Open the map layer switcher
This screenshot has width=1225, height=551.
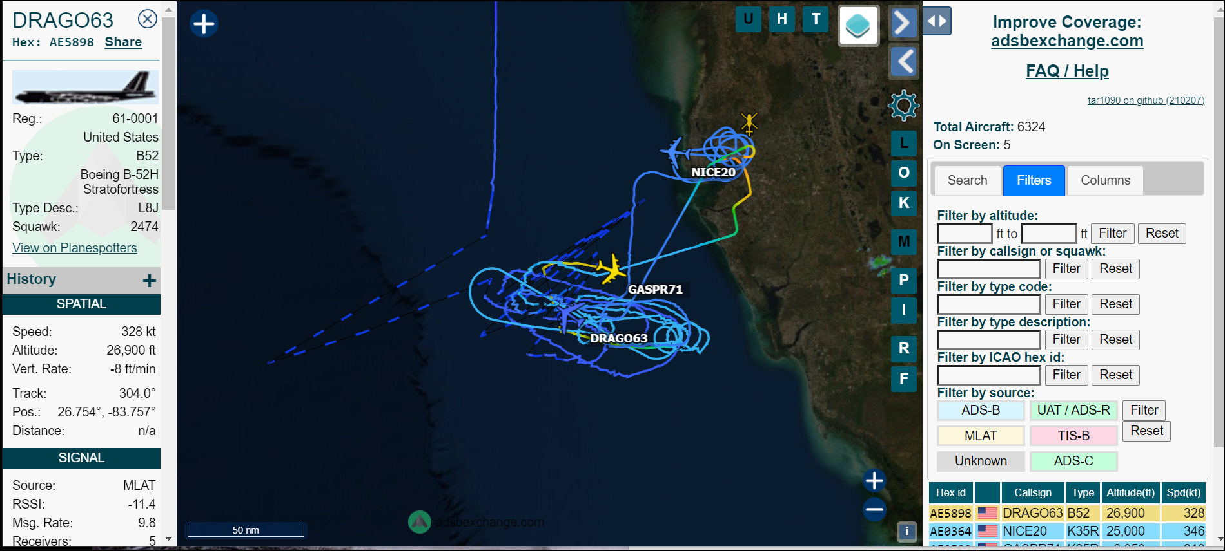point(858,26)
